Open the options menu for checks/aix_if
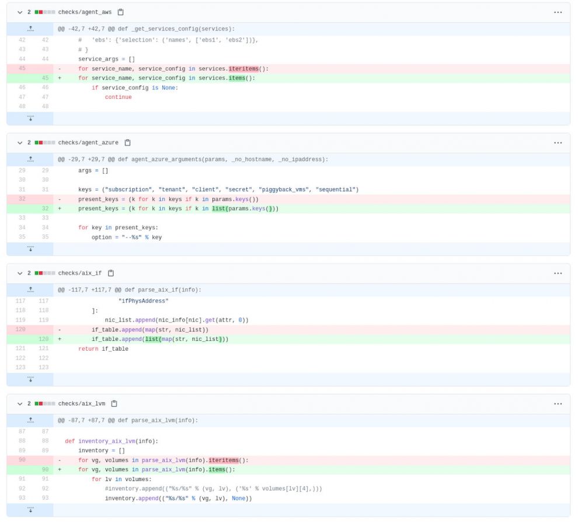 [x=558, y=272]
